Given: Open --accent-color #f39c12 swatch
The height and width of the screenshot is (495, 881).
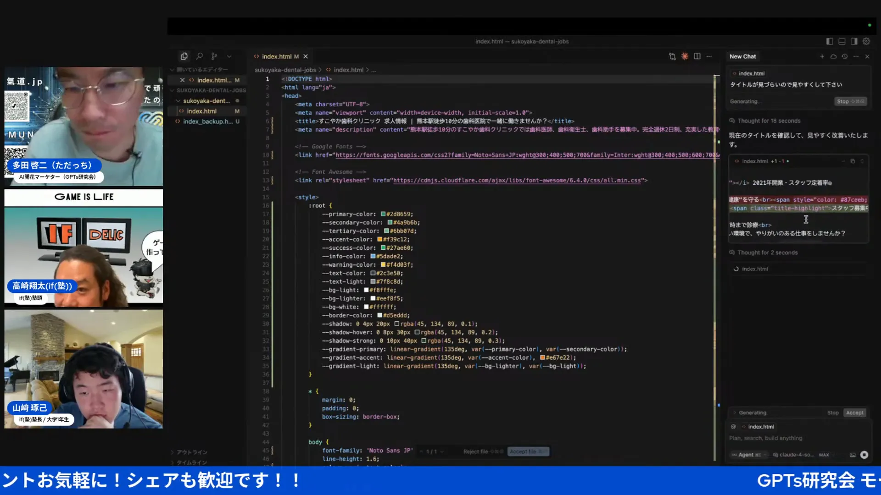Looking at the screenshot, I should point(379,239).
